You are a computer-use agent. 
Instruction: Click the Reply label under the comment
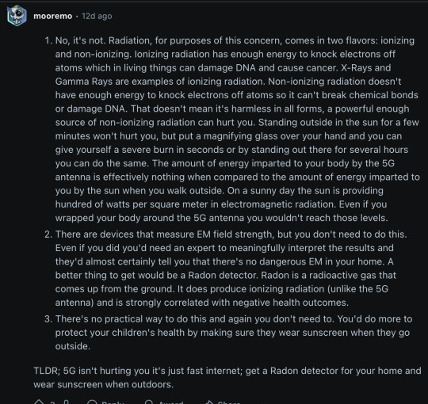click(x=113, y=402)
